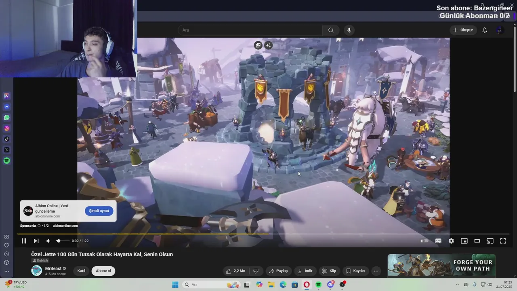The image size is (517, 291).
Task: Launch Copilot from the taskbar
Action: pos(259,285)
